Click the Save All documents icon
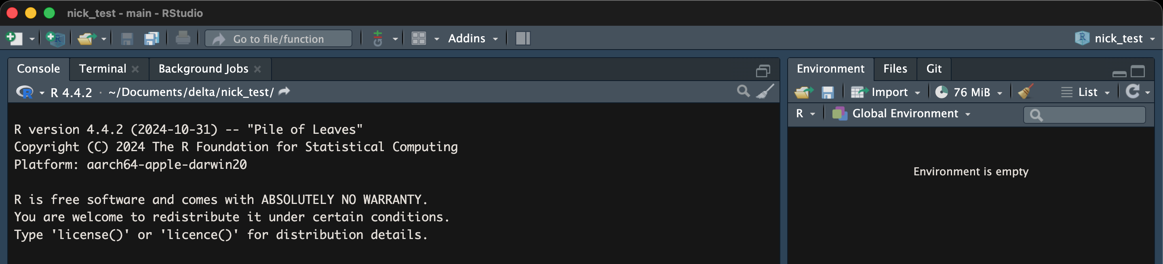 (x=151, y=39)
